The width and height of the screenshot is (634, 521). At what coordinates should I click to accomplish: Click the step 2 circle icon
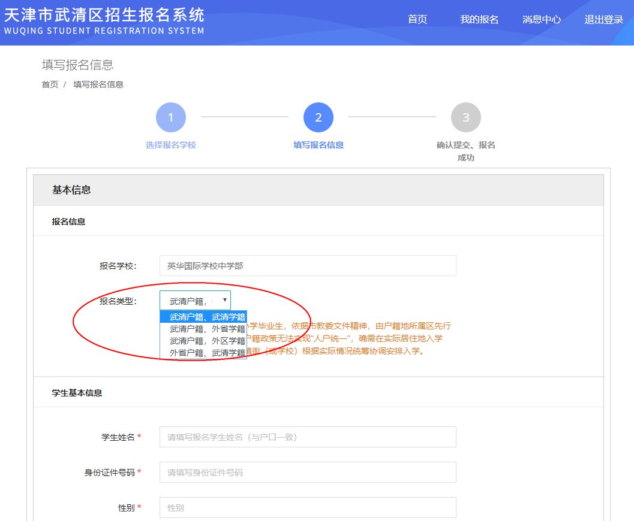pos(318,117)
